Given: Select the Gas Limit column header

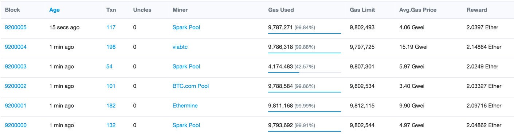Looking at the screenshot, I should click(x=362, y=10).
